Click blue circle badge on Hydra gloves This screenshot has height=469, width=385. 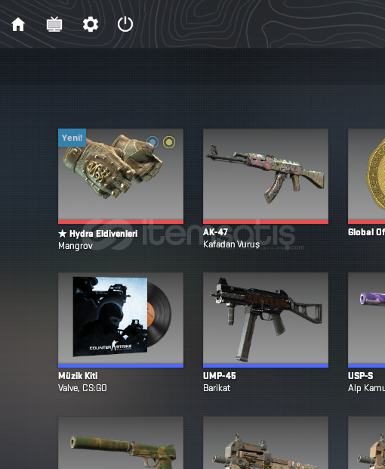[152, 142]
